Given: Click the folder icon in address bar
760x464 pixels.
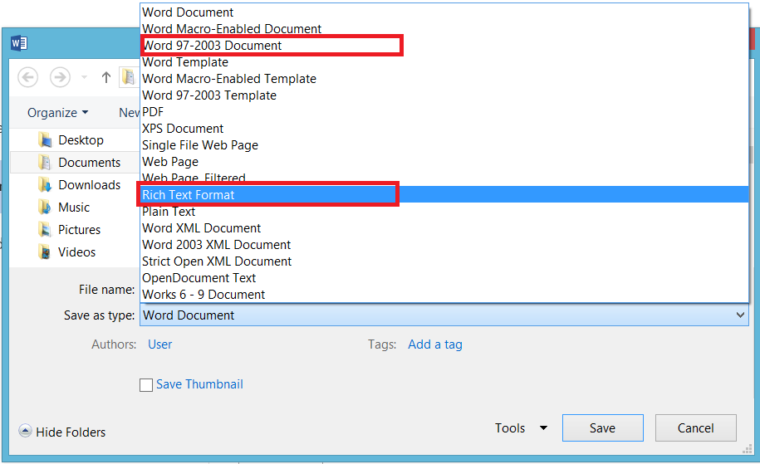Looking at the screenshot, I should (x=129, y=77).
